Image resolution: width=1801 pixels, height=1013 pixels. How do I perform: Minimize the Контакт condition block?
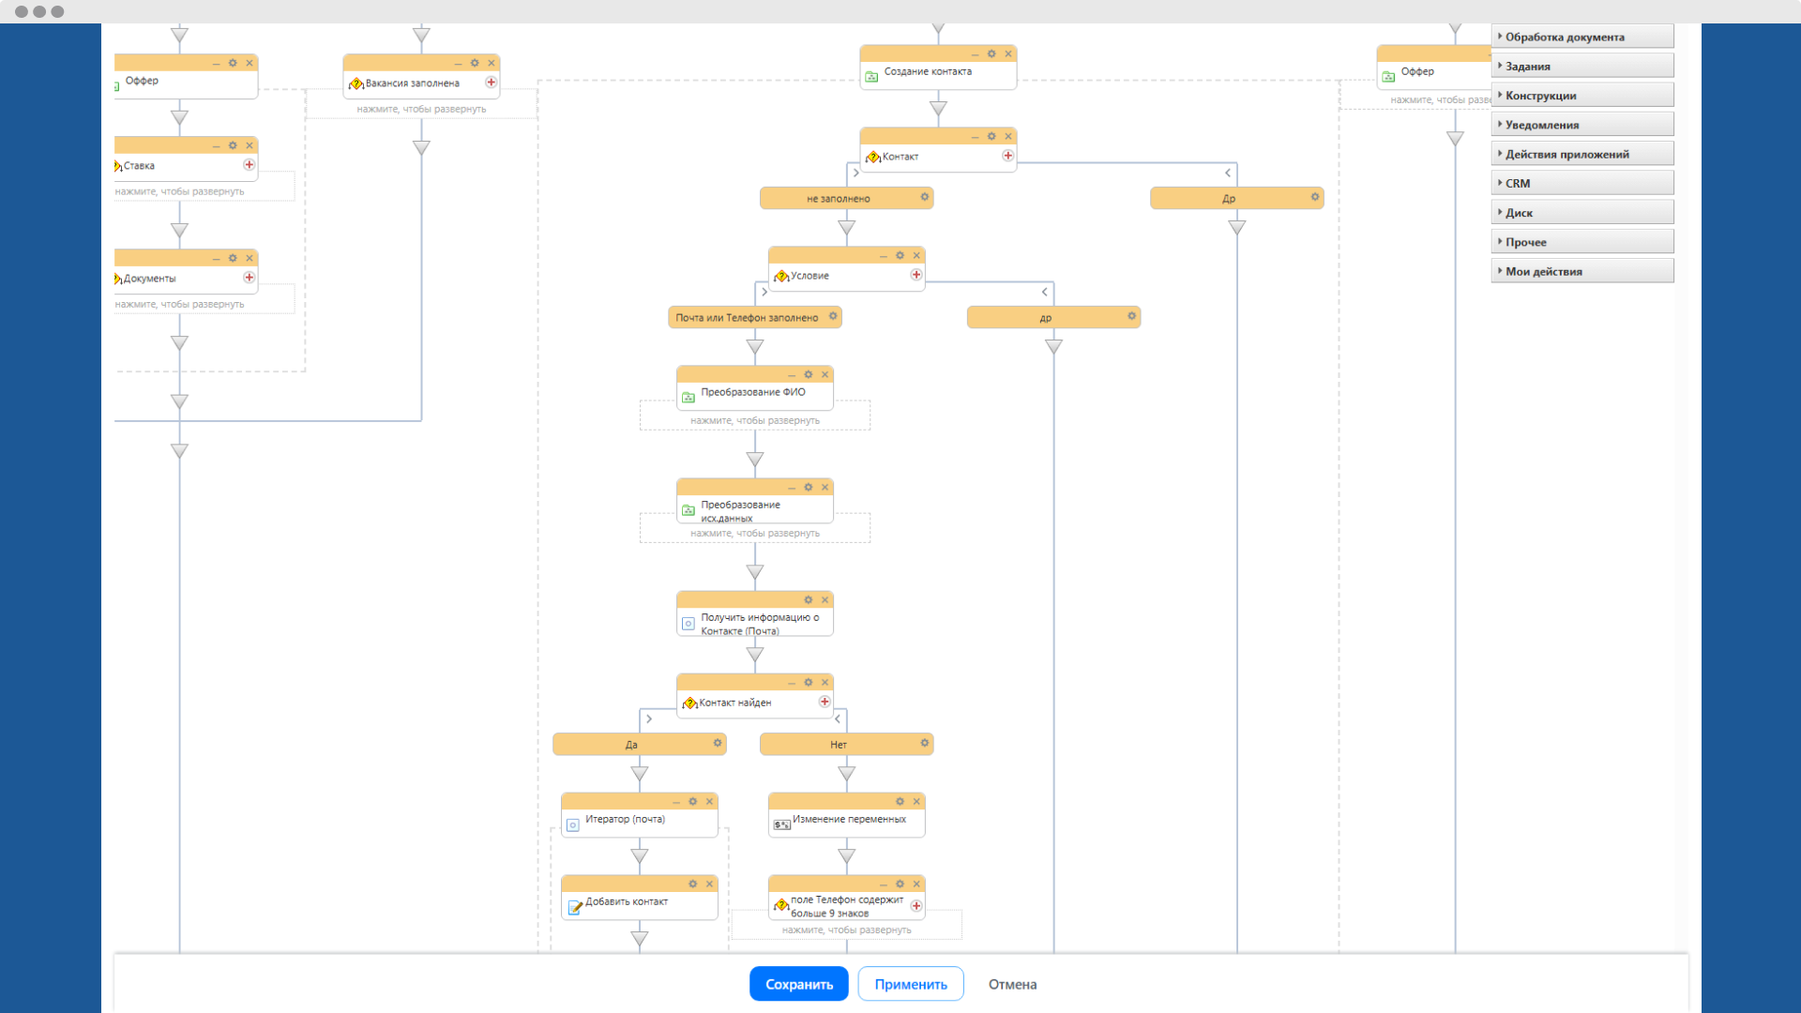click(x=975, y=137)
